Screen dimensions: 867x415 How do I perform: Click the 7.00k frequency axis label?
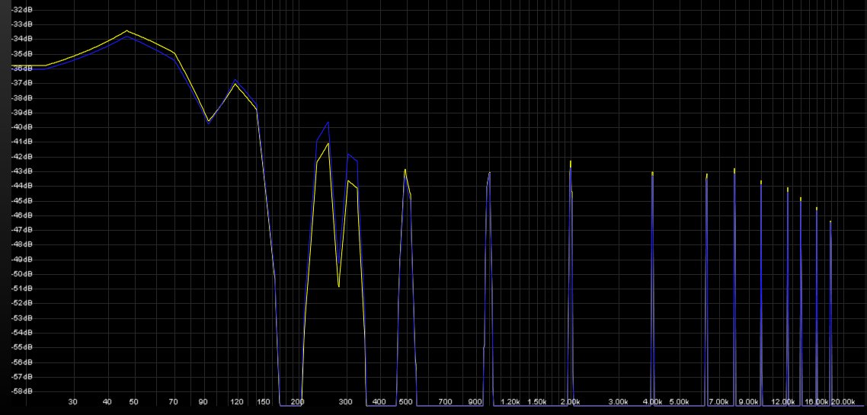click(x=718, y=401)
